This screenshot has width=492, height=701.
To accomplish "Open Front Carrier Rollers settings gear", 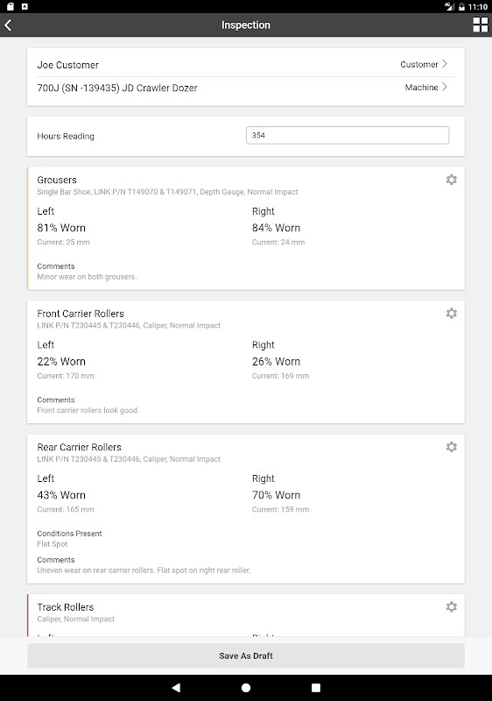I will (x=452, y=314).
